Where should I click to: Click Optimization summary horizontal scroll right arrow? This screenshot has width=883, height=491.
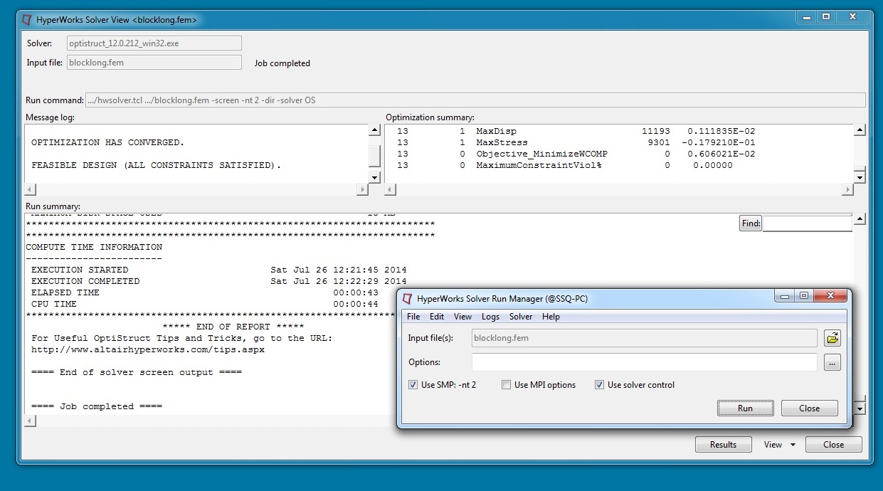[x=847, y=190]
